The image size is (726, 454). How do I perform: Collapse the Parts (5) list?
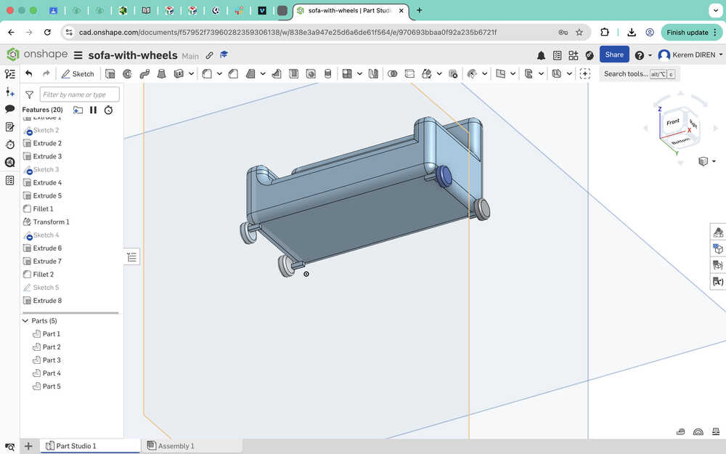[x=25, y=320]
